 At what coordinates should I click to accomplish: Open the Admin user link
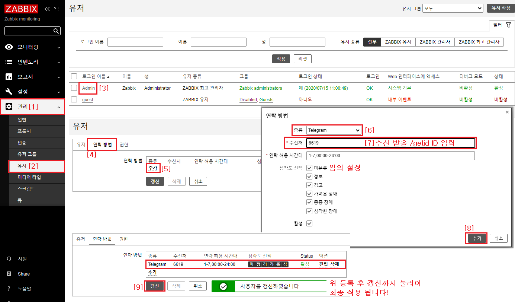click(88, 88)
